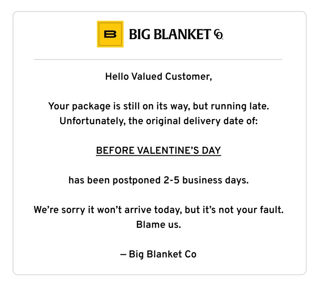
Task: Click the word BLANKET in the header
Action: pyautogui.click(x=183, y=34)
